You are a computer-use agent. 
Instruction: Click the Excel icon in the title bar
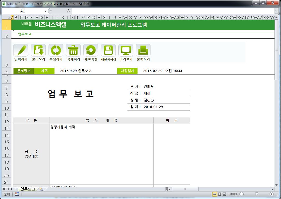point(4,4)
